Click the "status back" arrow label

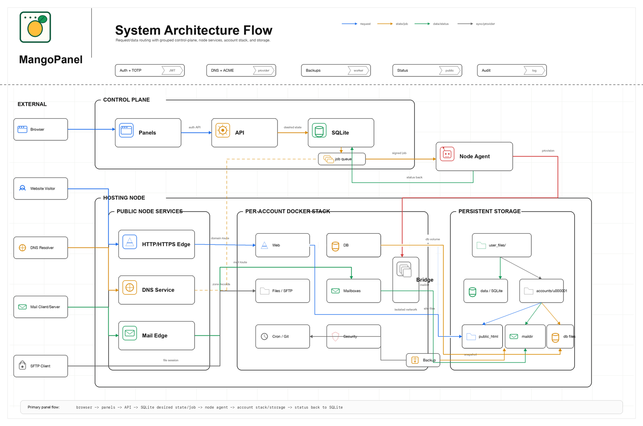[414, 177]
